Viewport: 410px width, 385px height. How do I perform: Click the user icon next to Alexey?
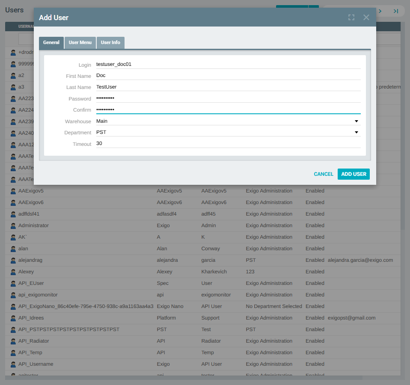13,272
